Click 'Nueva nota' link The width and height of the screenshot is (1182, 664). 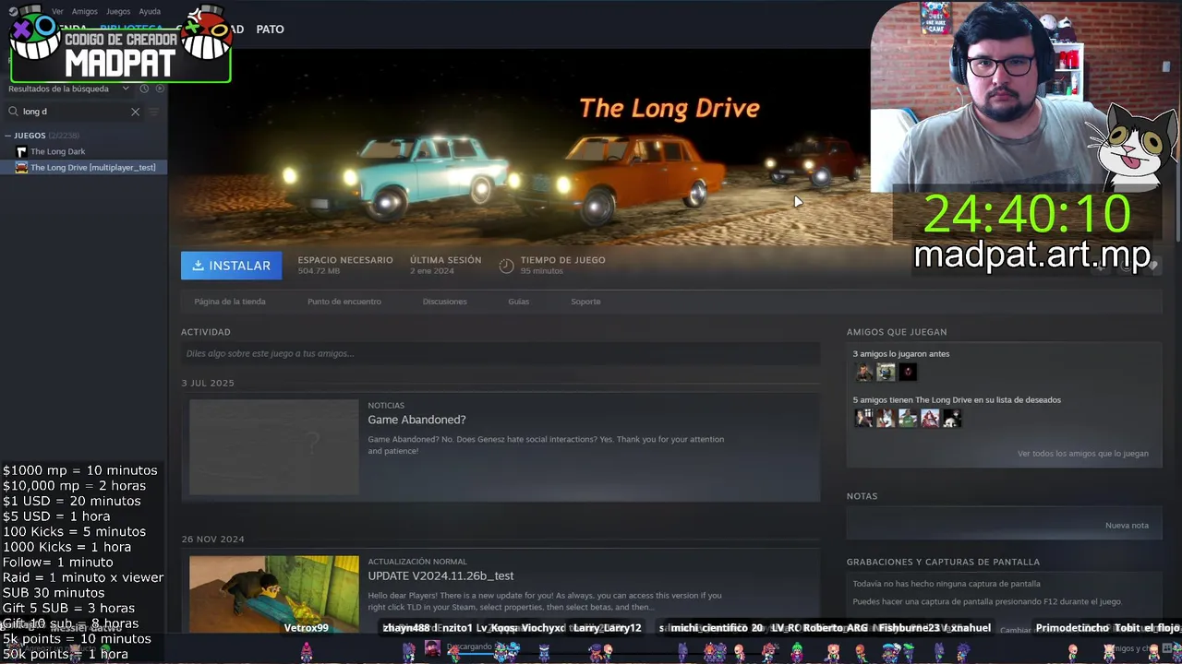point(1127,526)
